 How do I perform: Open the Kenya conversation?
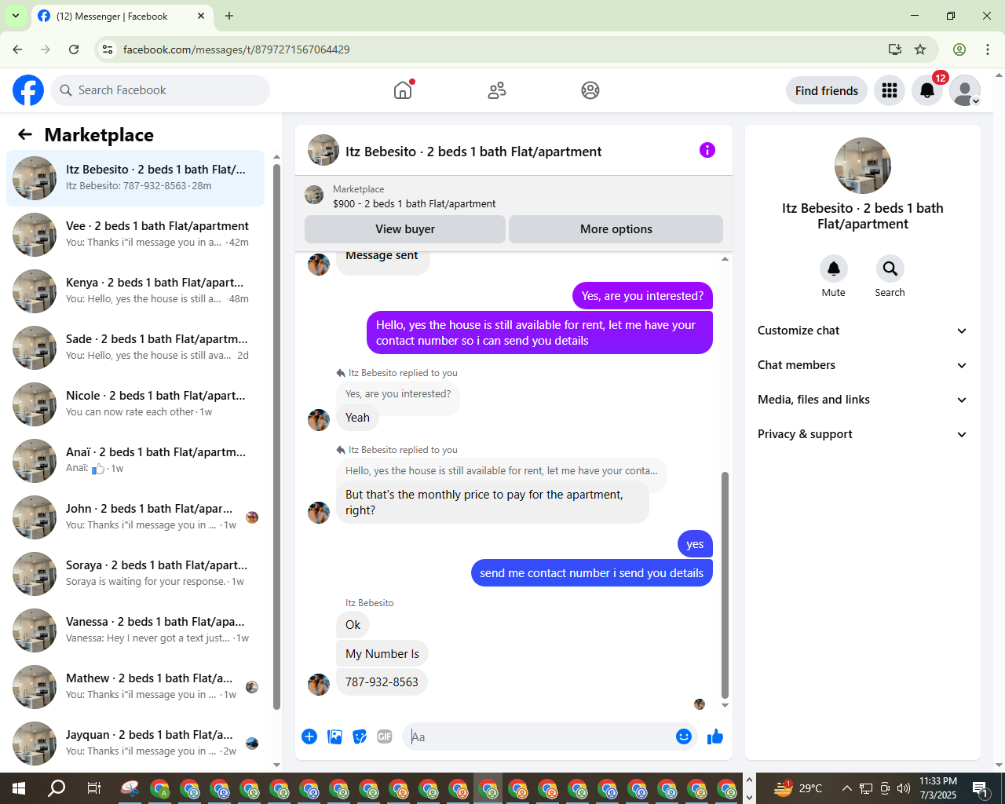click(136, 291)
